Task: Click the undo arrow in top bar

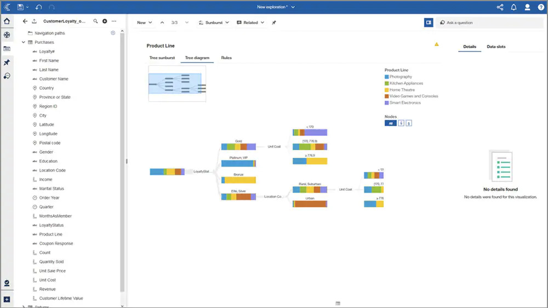Action: pos(38,7)
